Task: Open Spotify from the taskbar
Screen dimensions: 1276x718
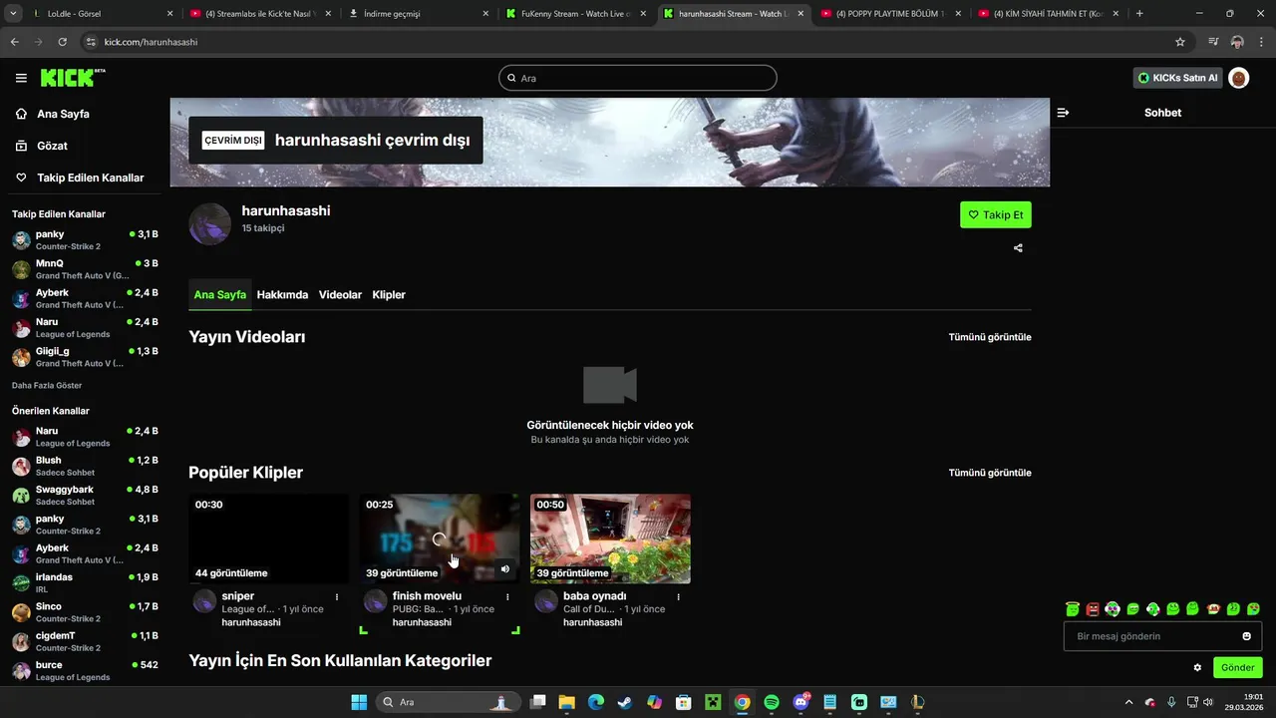Action: [771, 702]
